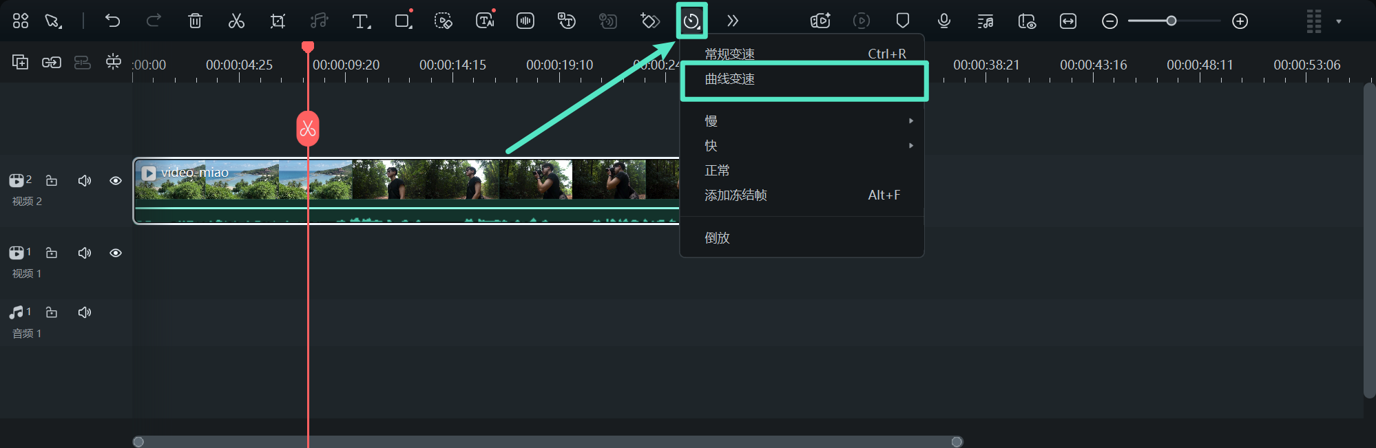
Task: Add a text title with T tool
Action: click(361, 21)
